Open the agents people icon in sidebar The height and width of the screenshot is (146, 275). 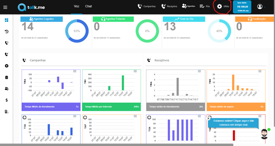(x=7, y=89)
